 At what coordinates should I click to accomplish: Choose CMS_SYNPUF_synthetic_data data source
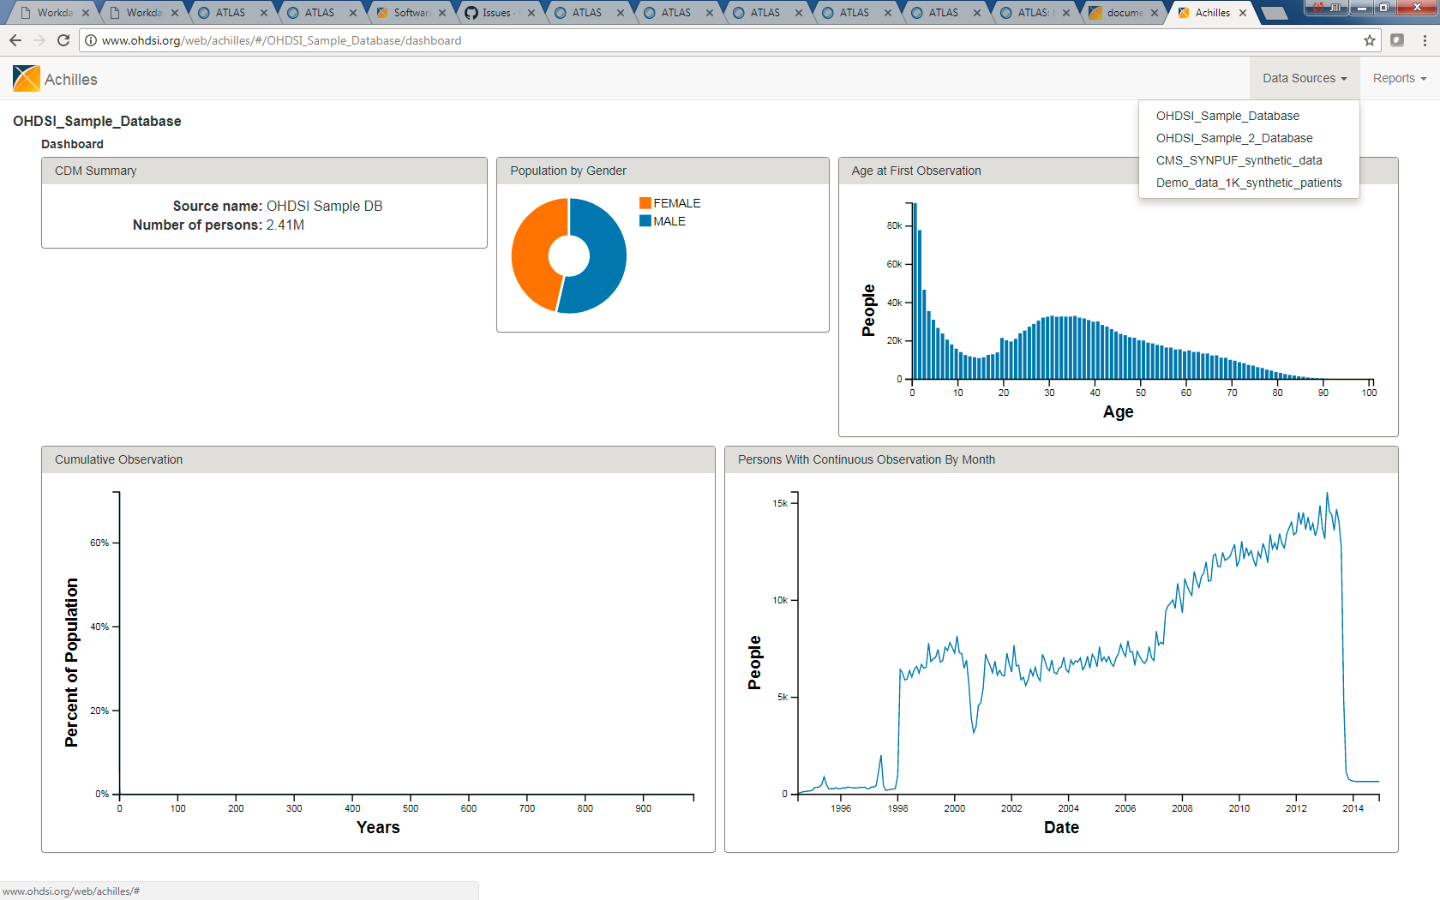click(x=1239, y=160)
